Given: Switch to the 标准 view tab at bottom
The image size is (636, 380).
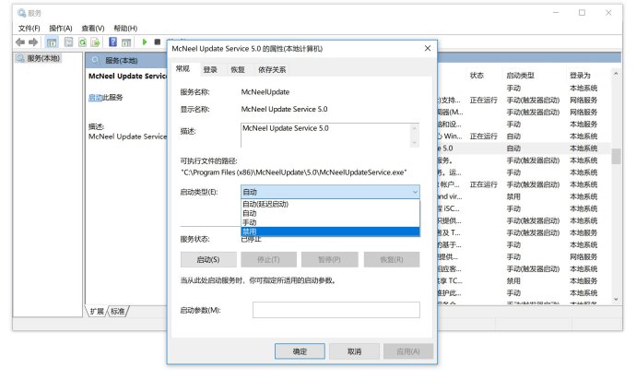Looking at the screenshot, I should (x=118, y=312).
